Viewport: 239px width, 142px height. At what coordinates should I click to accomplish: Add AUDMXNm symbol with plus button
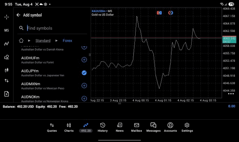(84, 85)
